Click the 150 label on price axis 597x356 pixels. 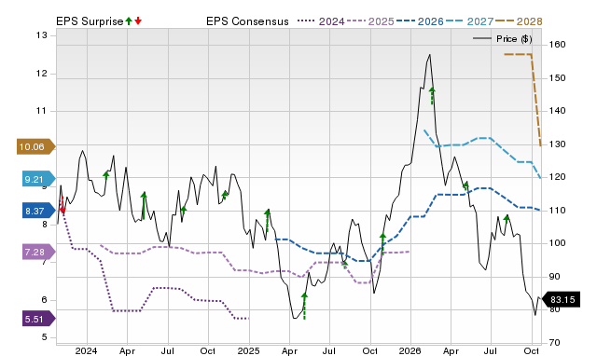coord(558,78)
